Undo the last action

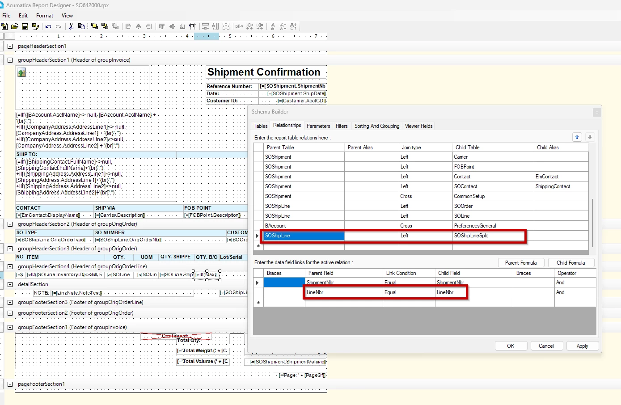(x=48, y=26)
